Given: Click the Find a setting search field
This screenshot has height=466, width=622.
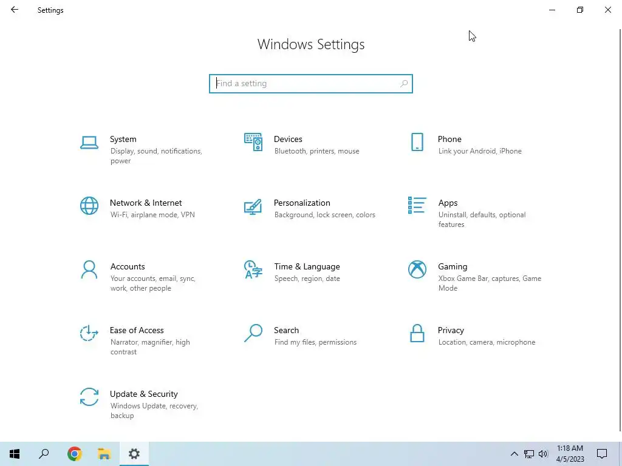Looking at the screenshot, I should pyautogui.click(x=311, y=84).
